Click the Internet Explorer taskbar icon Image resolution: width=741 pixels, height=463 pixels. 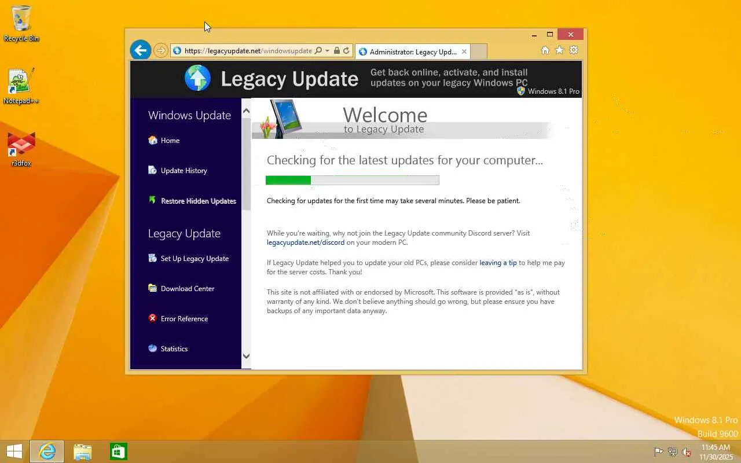pos(47,451)
